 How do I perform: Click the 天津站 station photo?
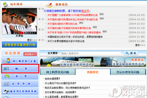point(20,21)
